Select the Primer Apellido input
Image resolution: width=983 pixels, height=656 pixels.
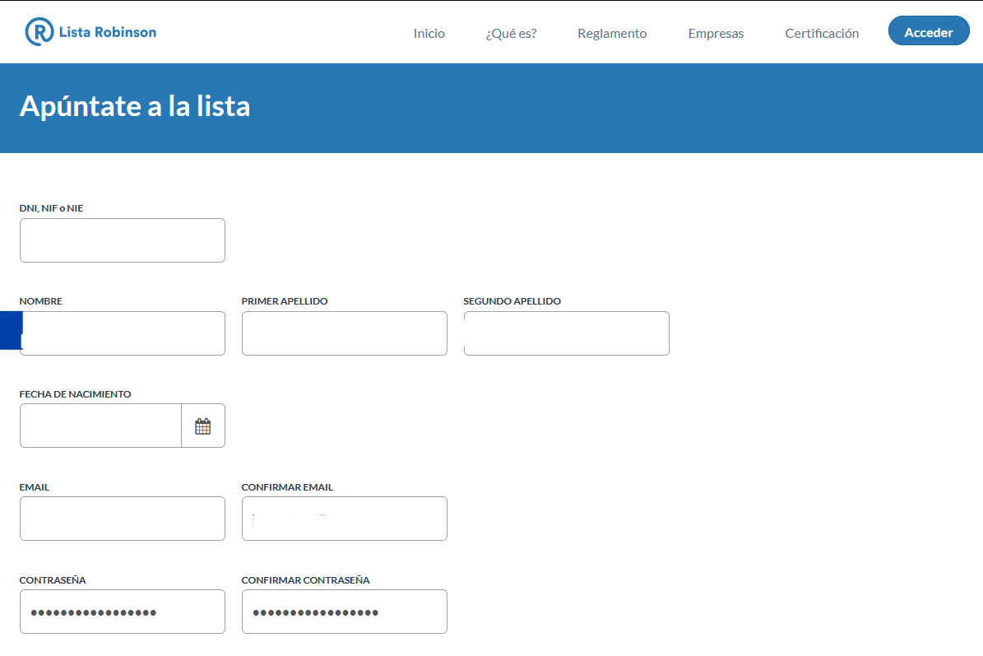pos(345,333)
